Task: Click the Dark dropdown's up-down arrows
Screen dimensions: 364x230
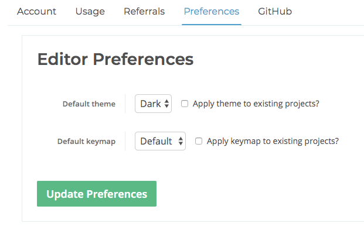Action: [x=166, y=104]
